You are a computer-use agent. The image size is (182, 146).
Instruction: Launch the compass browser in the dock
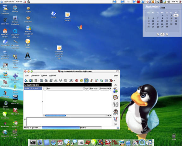pyautogui.click(x=53, y=143)
